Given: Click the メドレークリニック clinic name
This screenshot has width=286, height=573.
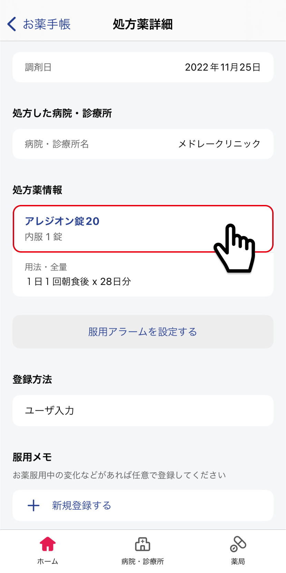Looking at the screenshot, I should coord(219,144).
